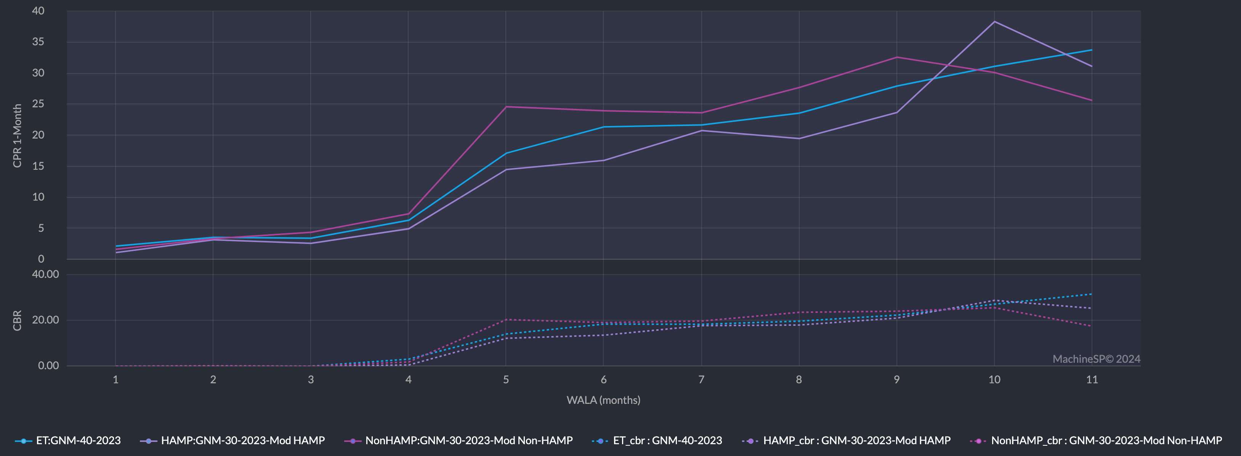This screenshot has width=1241, height=456.
Task: Click the ET_cbr dotted legend marker
Action: [600, 441]
